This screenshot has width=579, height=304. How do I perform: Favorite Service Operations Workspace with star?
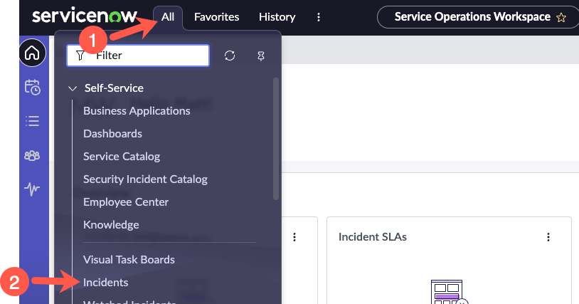pos(561,17)
